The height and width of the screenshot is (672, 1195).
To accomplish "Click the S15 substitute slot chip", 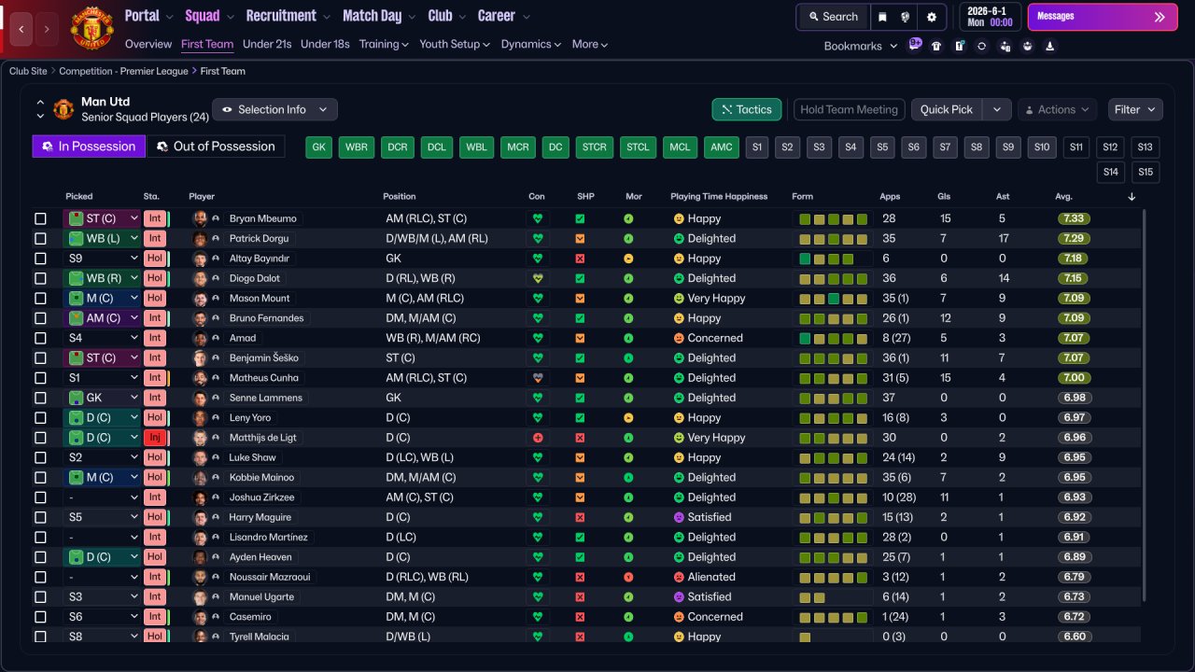I will (1146, 172).
